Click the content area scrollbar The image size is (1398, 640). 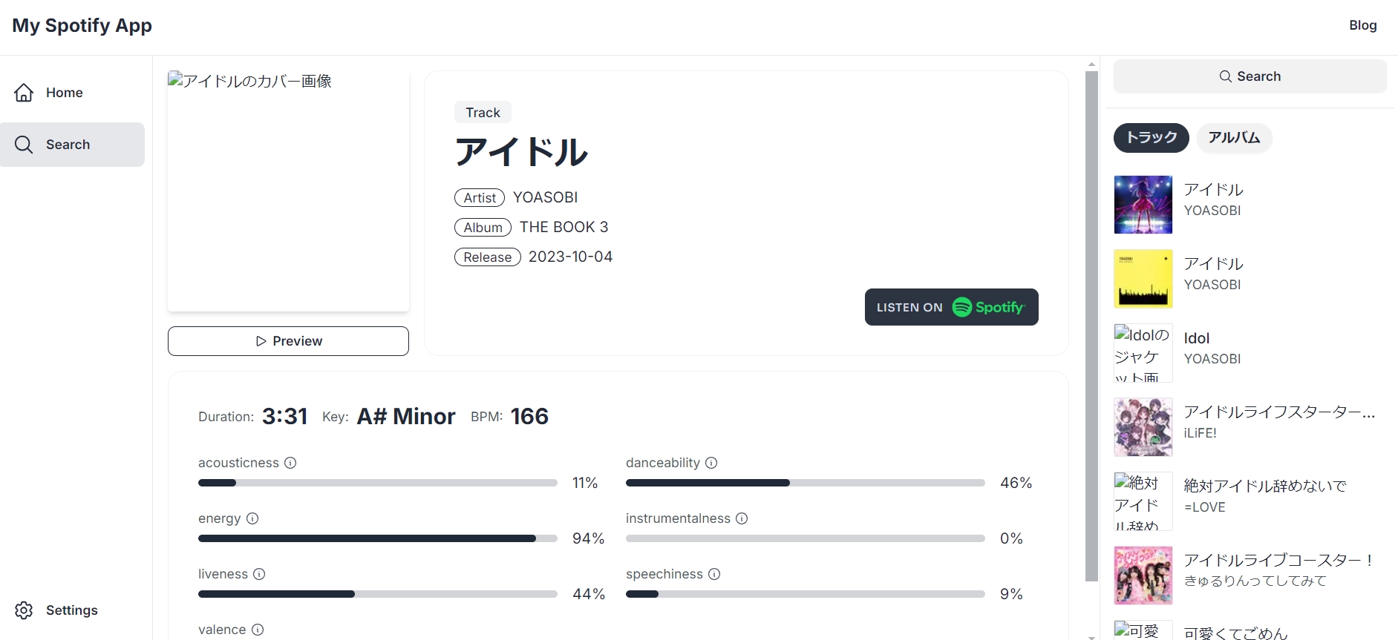[1091, 297]
